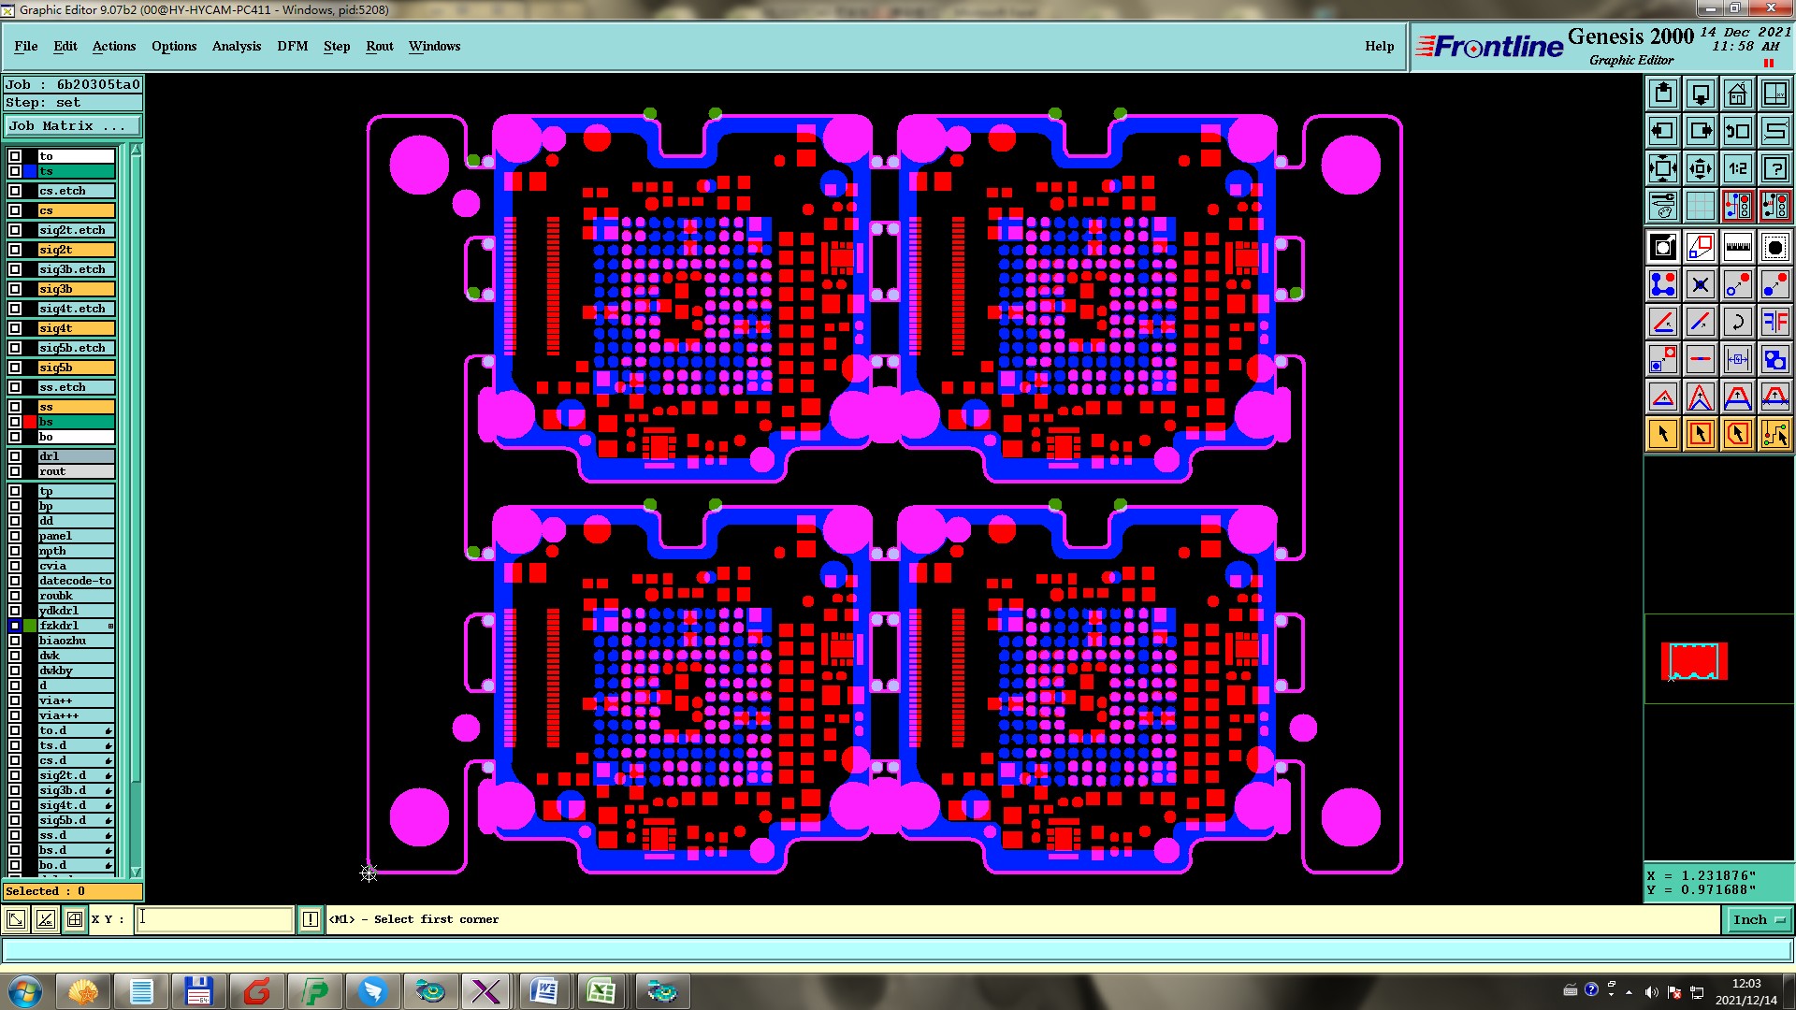
Task: Click the grid display icon
Action: [1700, 206]
